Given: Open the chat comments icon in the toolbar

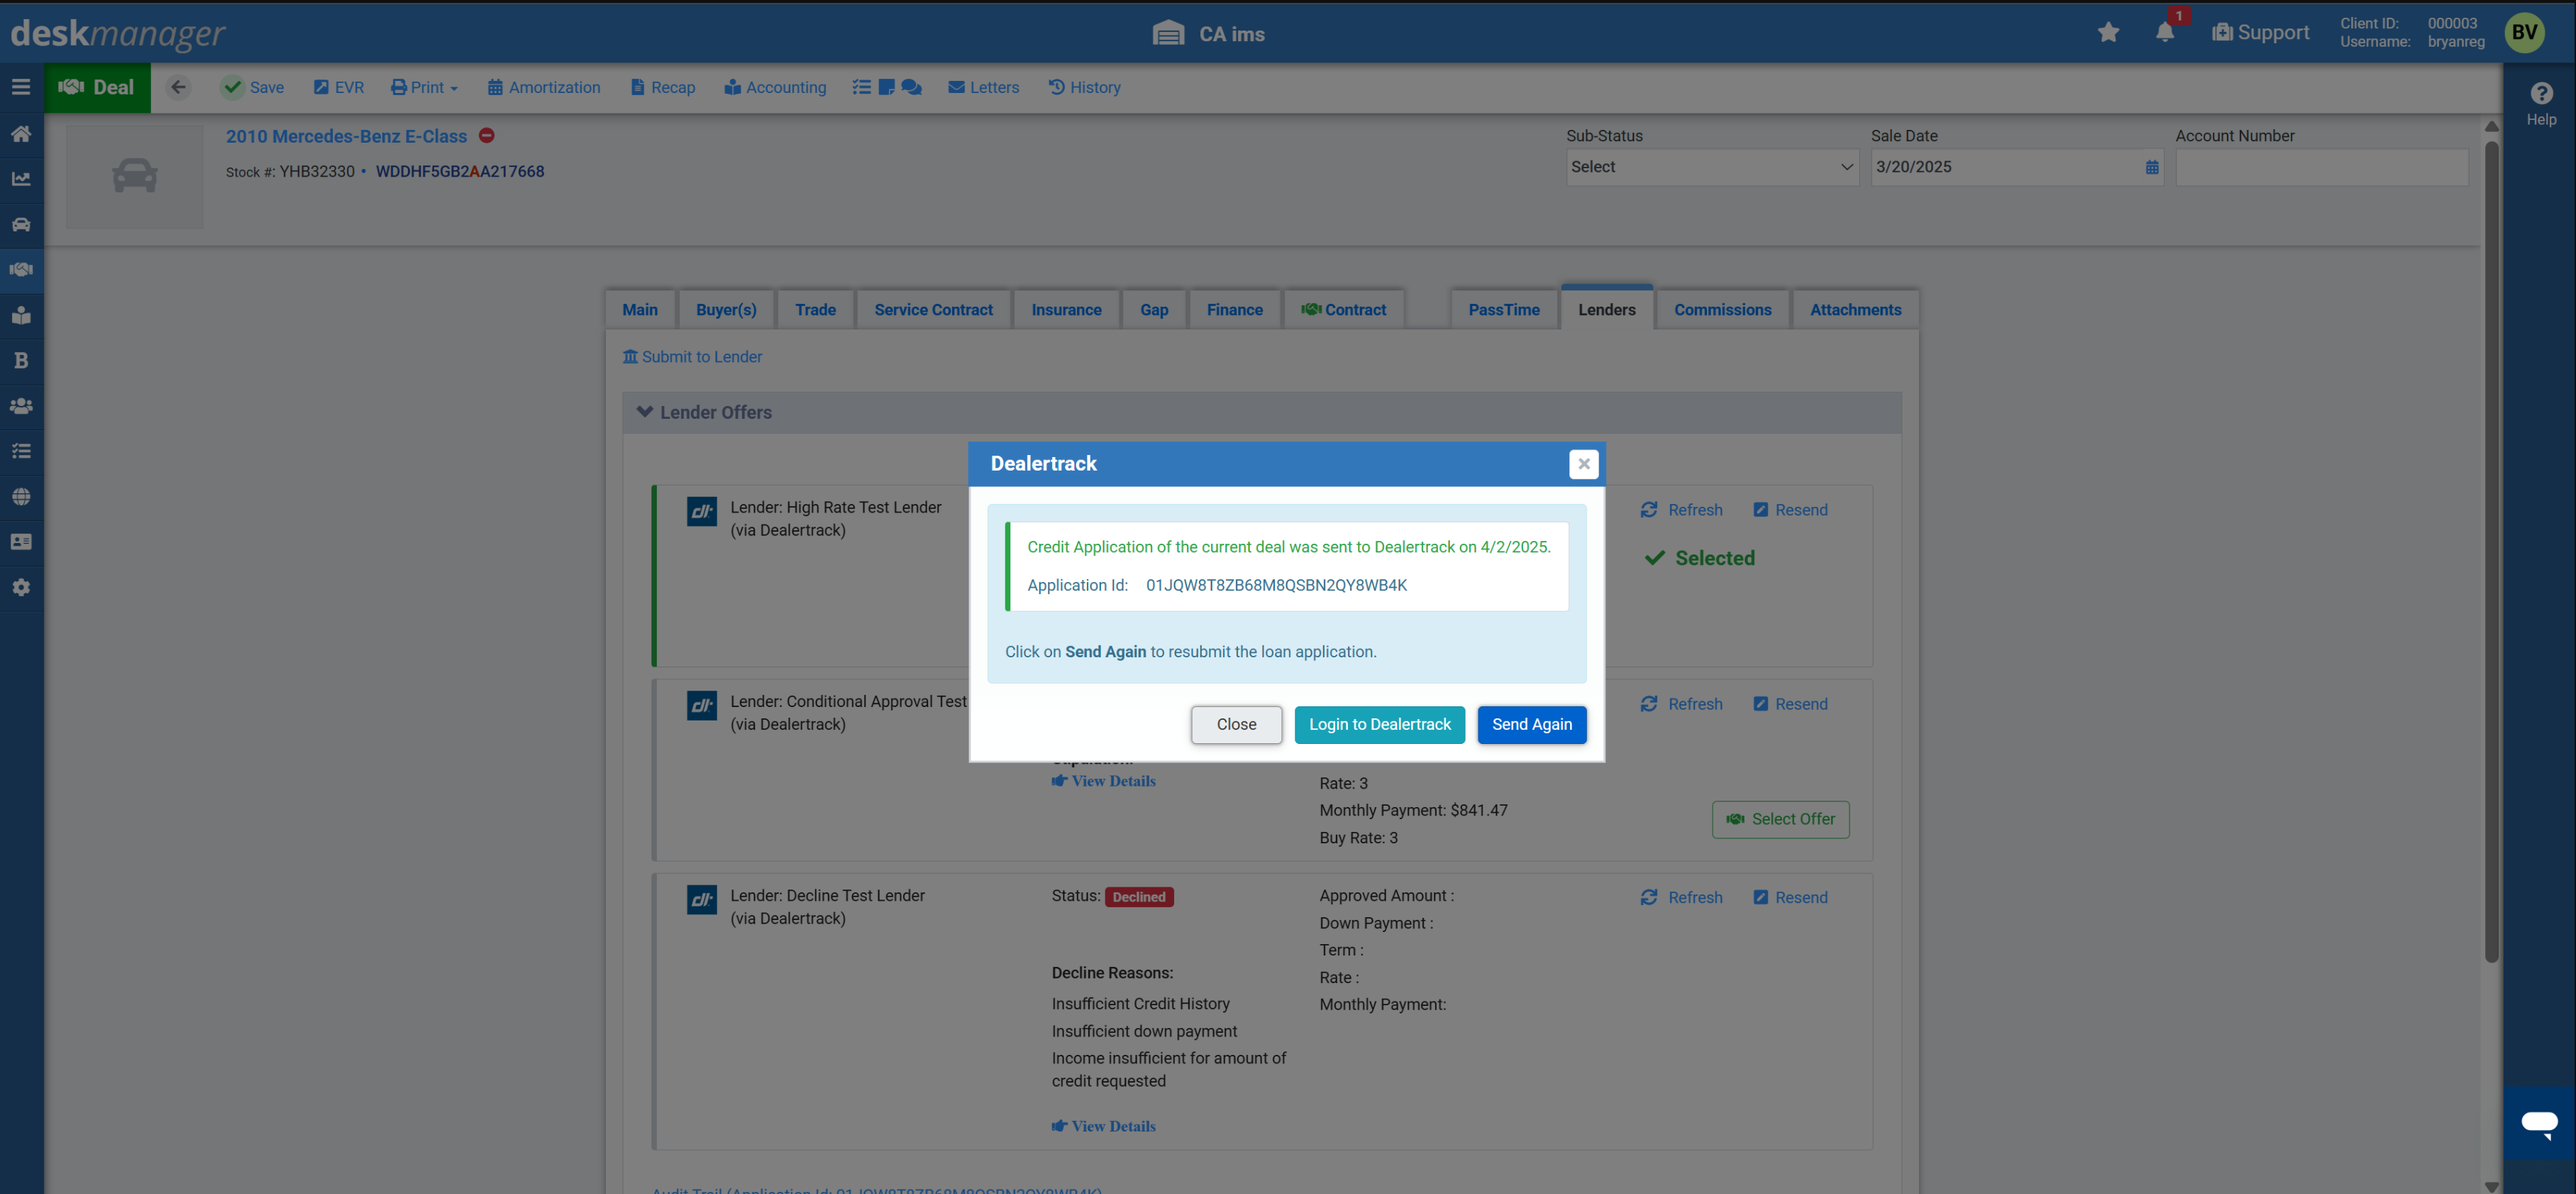Looking at the screenshot, I should [x=911, y=87].
